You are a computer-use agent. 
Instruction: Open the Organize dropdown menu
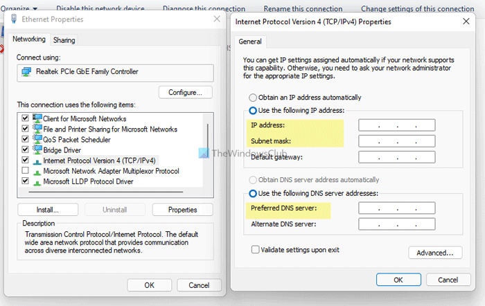[x=19, y=8]
